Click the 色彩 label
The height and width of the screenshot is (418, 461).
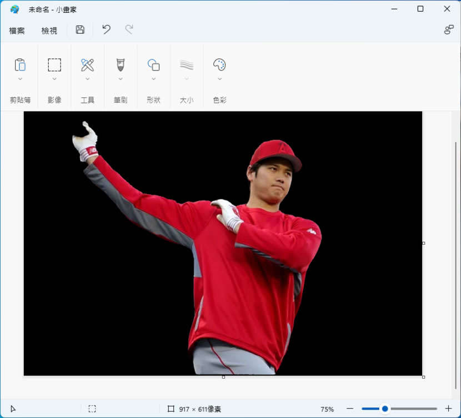coord(219,100)
